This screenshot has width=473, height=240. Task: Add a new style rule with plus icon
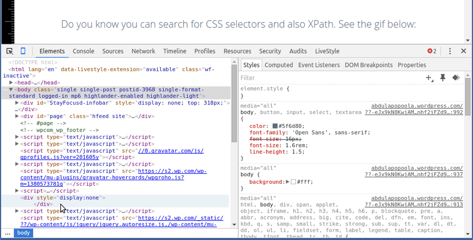pyautogui.click(x=429, y=78)
